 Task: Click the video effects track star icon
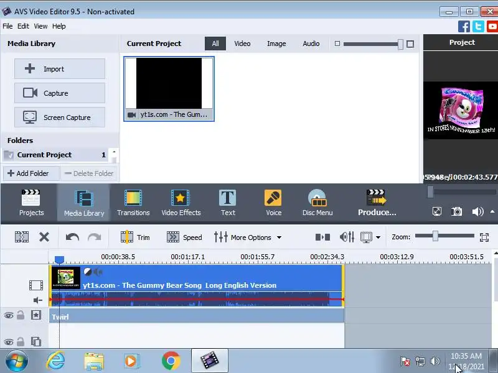pos(36,315)
